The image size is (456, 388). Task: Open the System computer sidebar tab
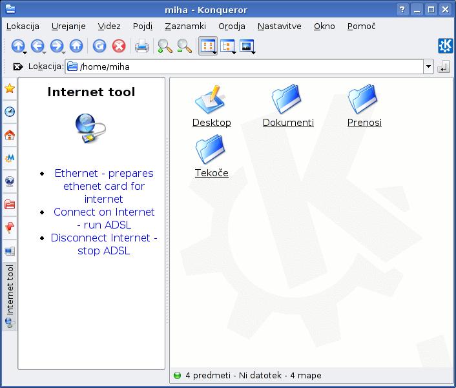tap(10, 251)
